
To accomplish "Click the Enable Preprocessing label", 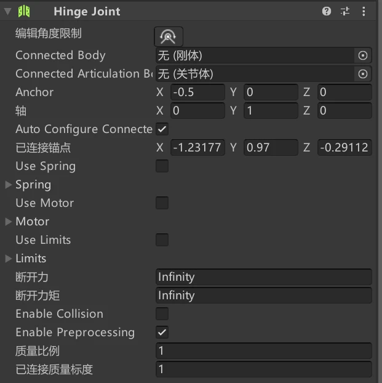I will pyautogui.click(x=75, y=333).
